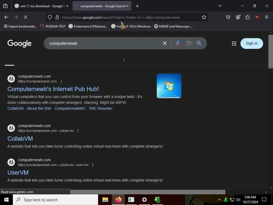The height and width of the screenshot is (205, 273).
Task: Submit search with the magnifier icon
Action: tap(199, 43)
